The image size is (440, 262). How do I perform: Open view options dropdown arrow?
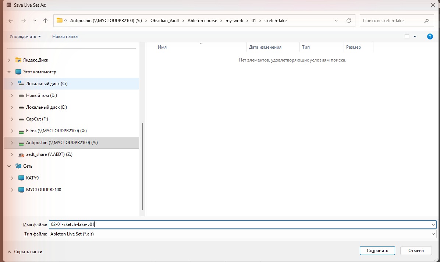[x=415, y=36]
